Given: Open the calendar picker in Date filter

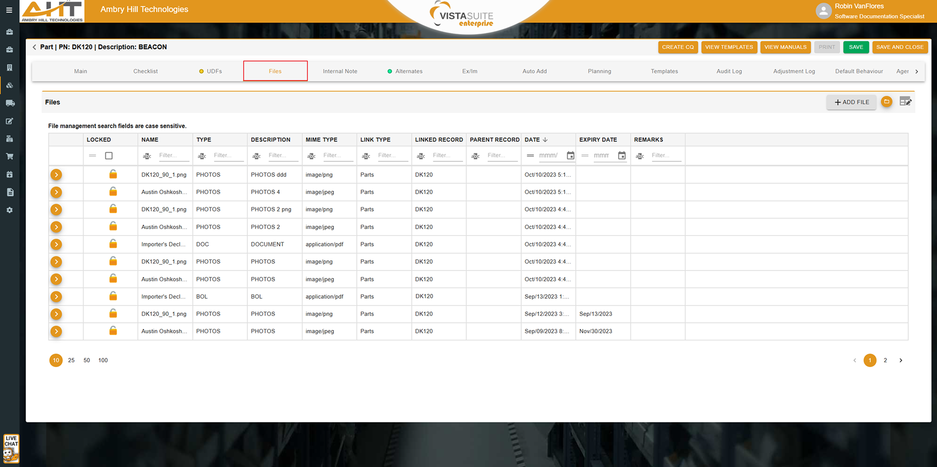Looking at the screenshot, I should 570,156.
